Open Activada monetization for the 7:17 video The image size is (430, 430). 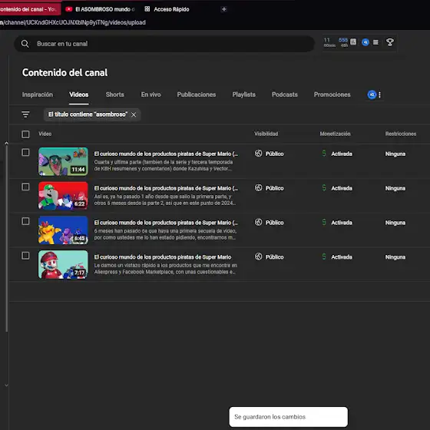pyautogui.click(x=342, y=257)
